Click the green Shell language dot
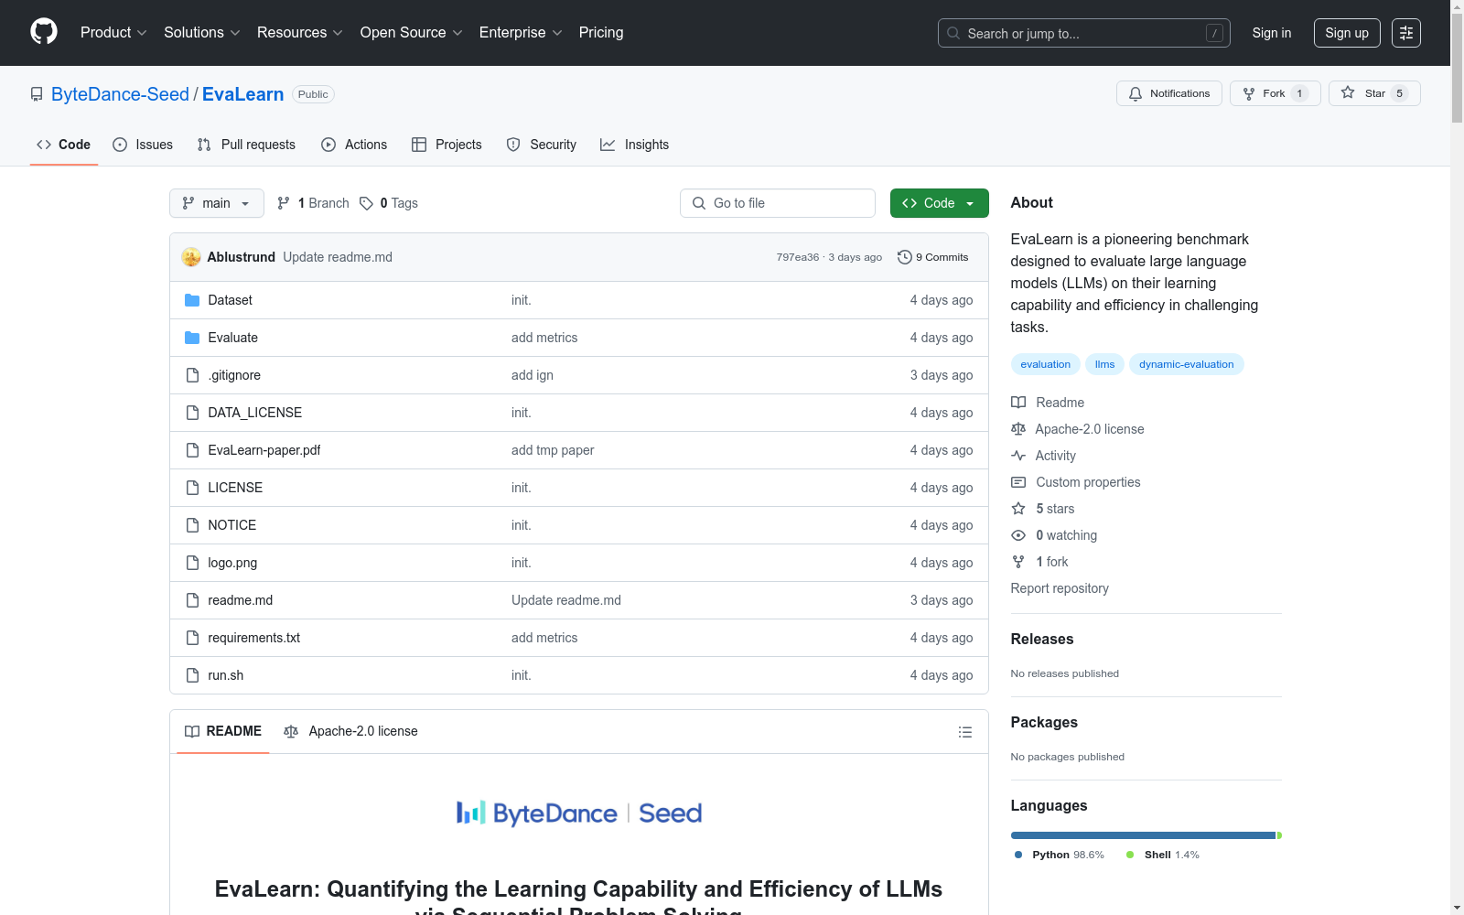 pos(1130,855)
